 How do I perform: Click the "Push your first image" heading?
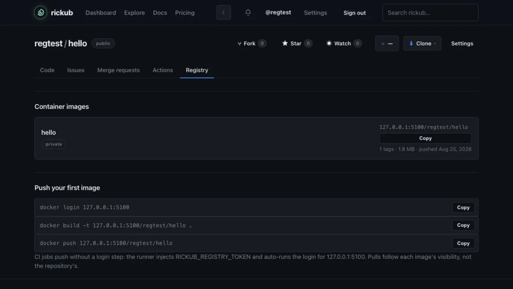tap(67, 188)
